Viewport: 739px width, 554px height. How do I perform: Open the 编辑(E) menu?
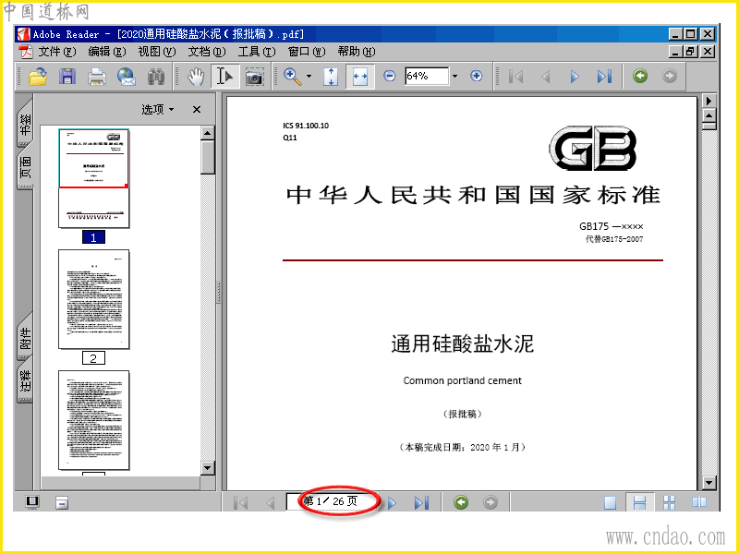107,52
